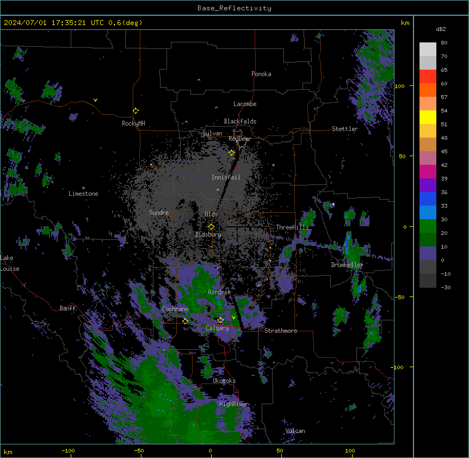Click the Sylvan label
The height and width of the screenshot is (458, 469).
(x=212, y=133)
